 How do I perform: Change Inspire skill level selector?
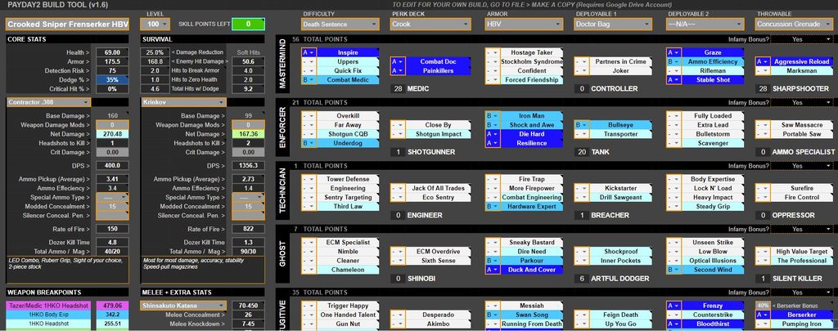click(x=309, y=53)
